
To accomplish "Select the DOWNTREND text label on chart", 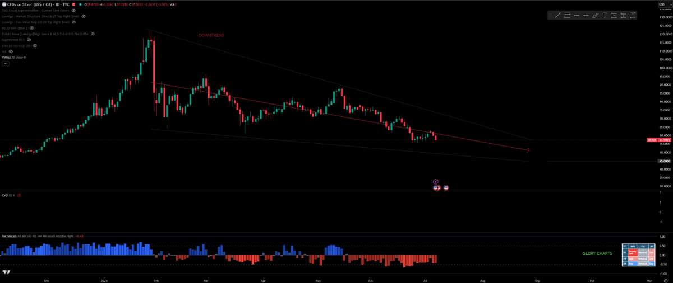I will pos(211,35).
